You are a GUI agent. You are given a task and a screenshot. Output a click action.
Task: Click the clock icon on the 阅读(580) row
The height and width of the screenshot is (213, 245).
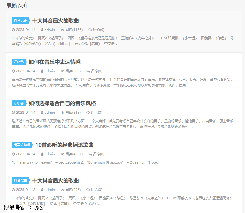pyautogui.click(x=14, y=71)
